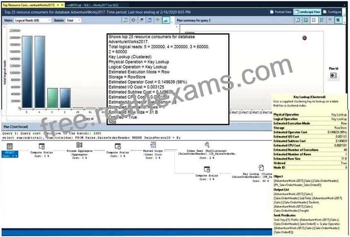
Task: Click the Stream Aggregate operator icon
Action: point(80,145)
